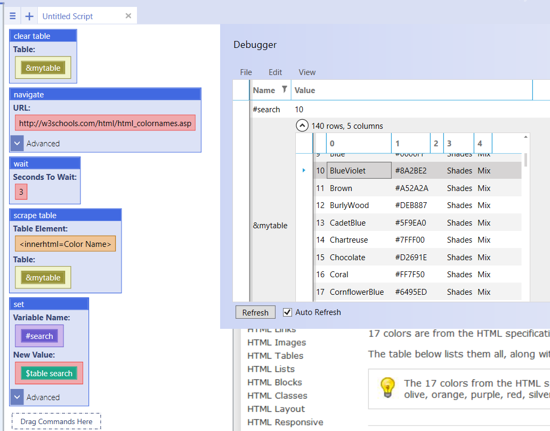Image resolution: width=550 pixels, height=431 pixels.
Task: Close the Untitled Script tab
Action: (x=128, y=16)
